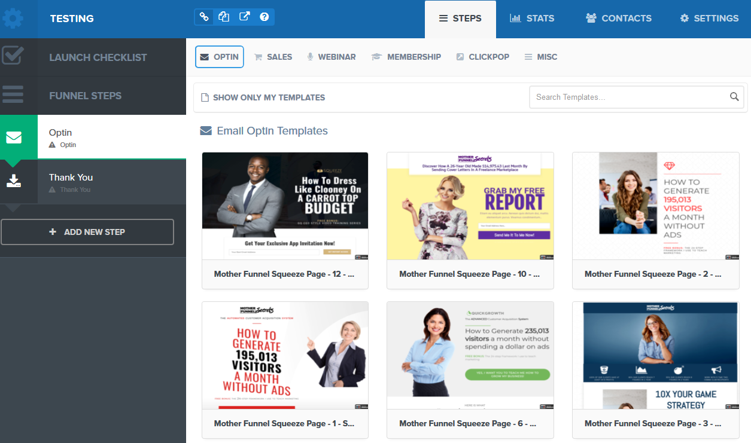Choose Mother Funnel Squeeze Page 2 thumbnail
Viewport: 751px width, 443px height.
tap(656, 206)
